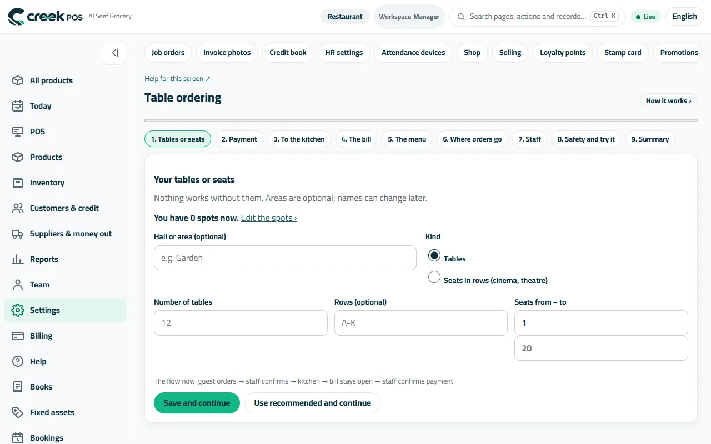Viewport: 711px width, 444px height.
Task: Open the Selling settings tab
Action: (510, 53)
